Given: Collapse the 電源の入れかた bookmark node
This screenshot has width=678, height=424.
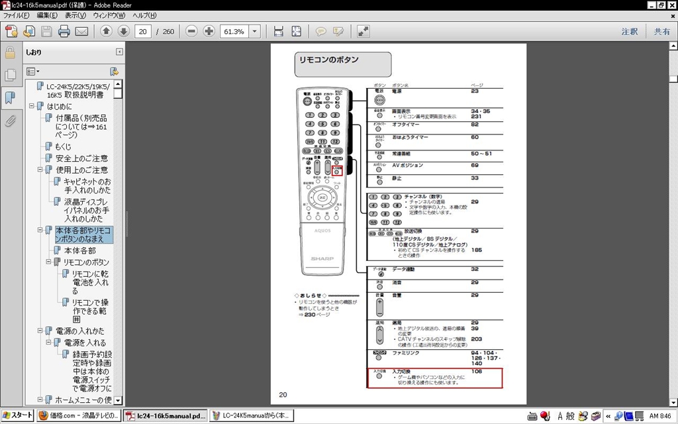Looking at the screenshot, I should pyautogui.click(x=40, y=331).
